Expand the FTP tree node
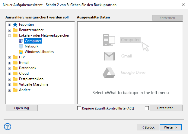Image resolution: width=188 pixels, height=134 pixels. pos(9,57)
